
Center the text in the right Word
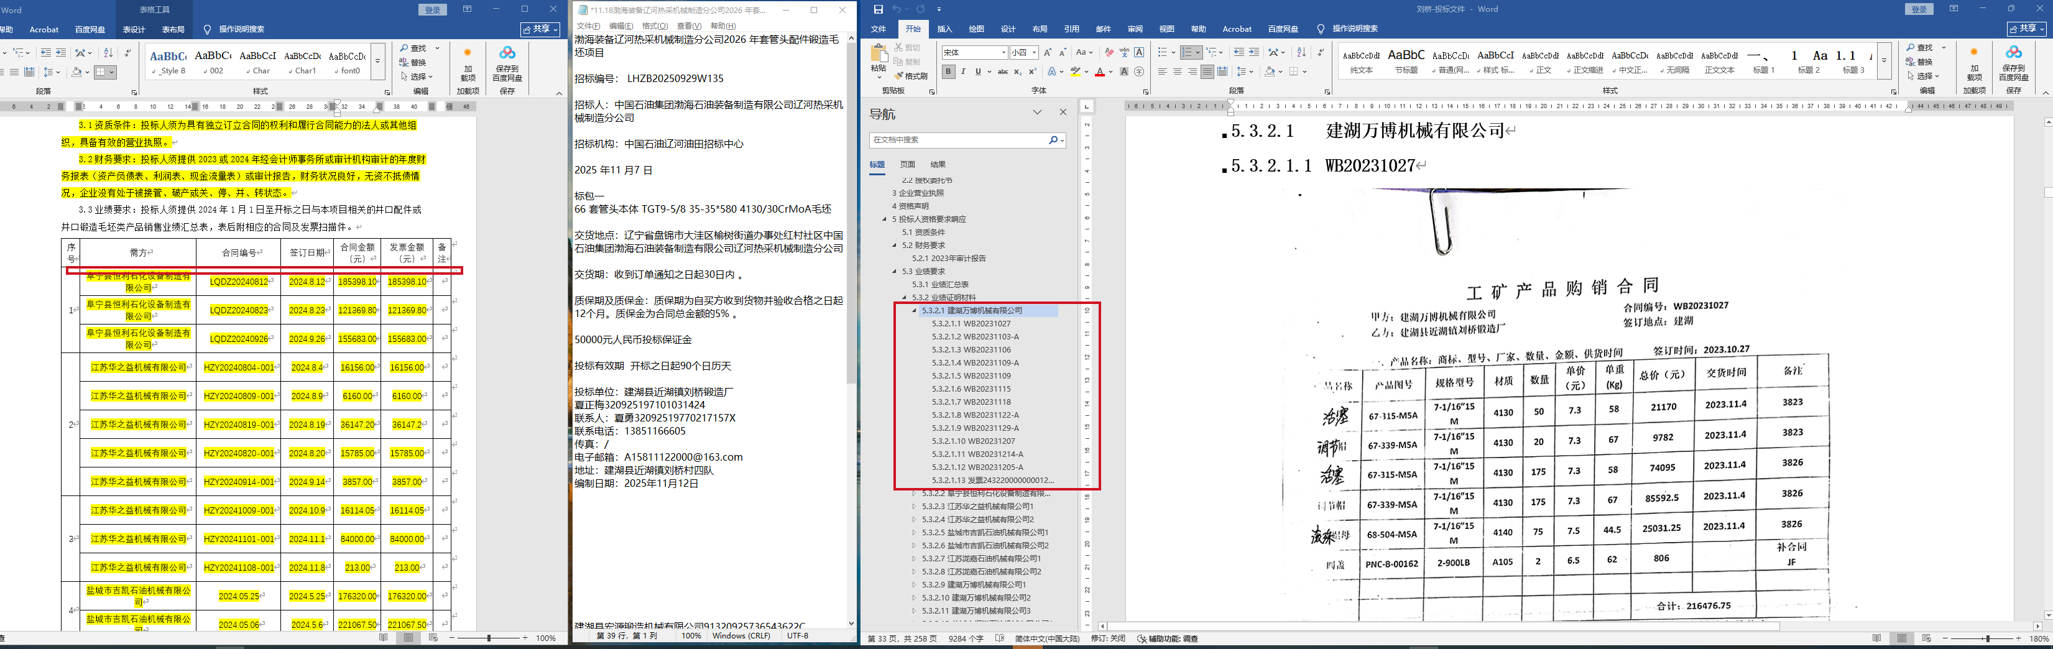point(1177,71)
